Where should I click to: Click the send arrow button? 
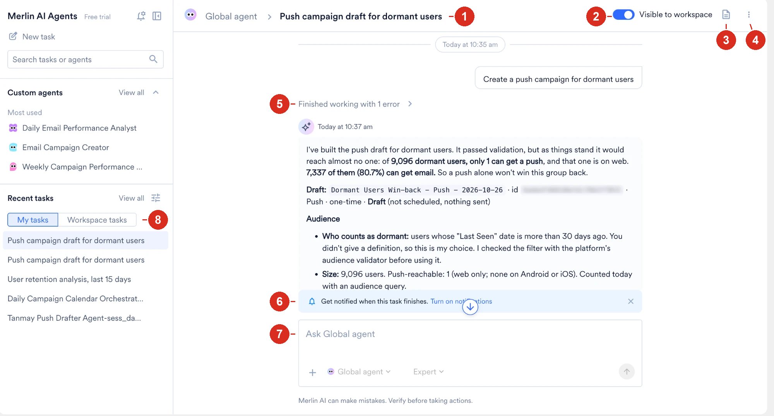point(627,371)
